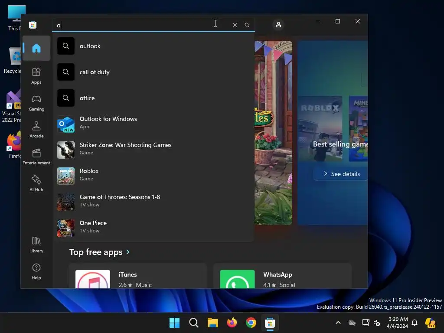Click the Outlook for Windows app icon
The image size is (444, 333).
[66, 124]
